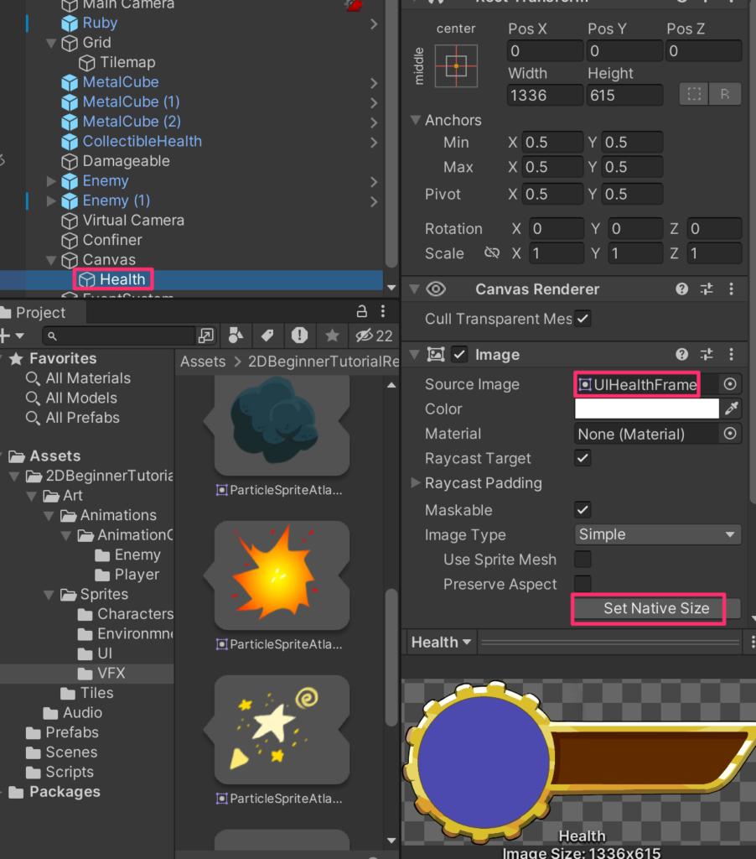Screen dimensions: 756x859
Task: Open Image component more options menu
Action: [x=732, y=355]
